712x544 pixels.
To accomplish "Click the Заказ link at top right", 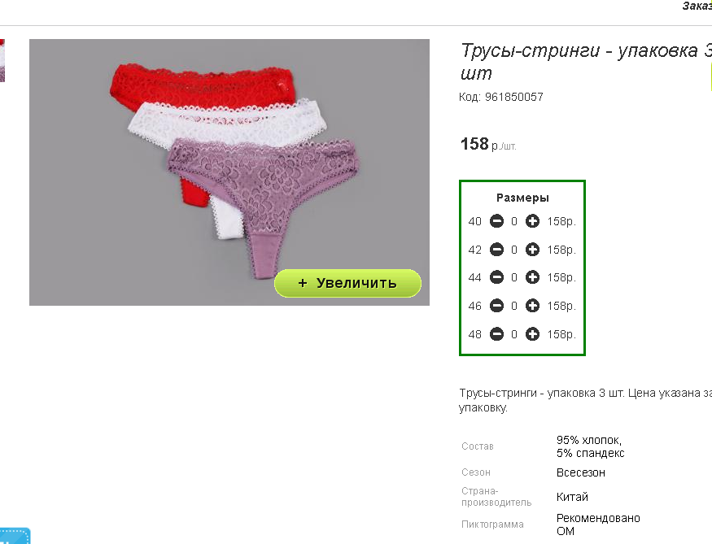I will pyautogui.click(x=697, y=6).
